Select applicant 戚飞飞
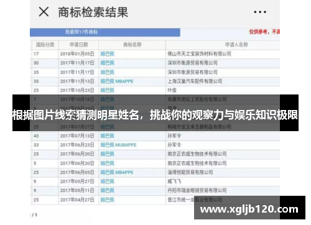Viewport: 311px width, 225px height. 174,181
